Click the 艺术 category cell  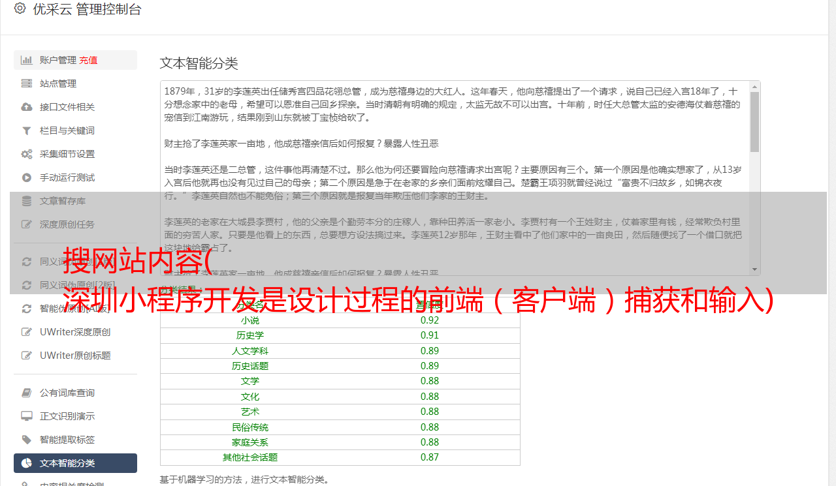250,412
